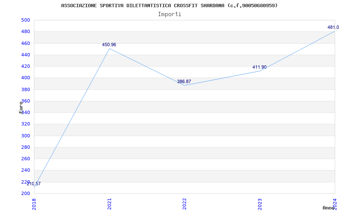The width and height of the screenshot is (339, 212).
Task: Click the 2023 x-axis year label
Action: (260, 204)
